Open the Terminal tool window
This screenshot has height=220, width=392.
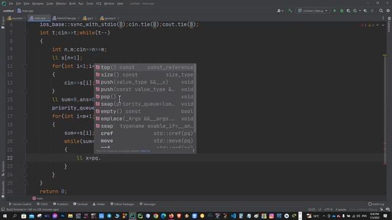pos(80,204)
